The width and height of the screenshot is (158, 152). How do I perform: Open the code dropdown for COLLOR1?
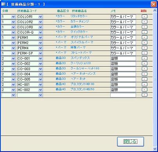(40, 17)
